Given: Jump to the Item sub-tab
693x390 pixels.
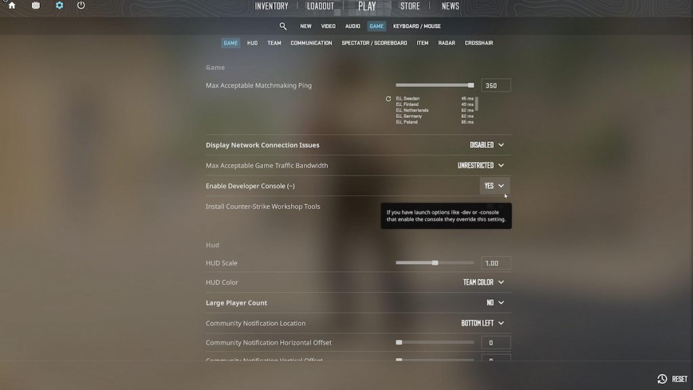Looking at the screenshot, I should [x=422, y=43].
